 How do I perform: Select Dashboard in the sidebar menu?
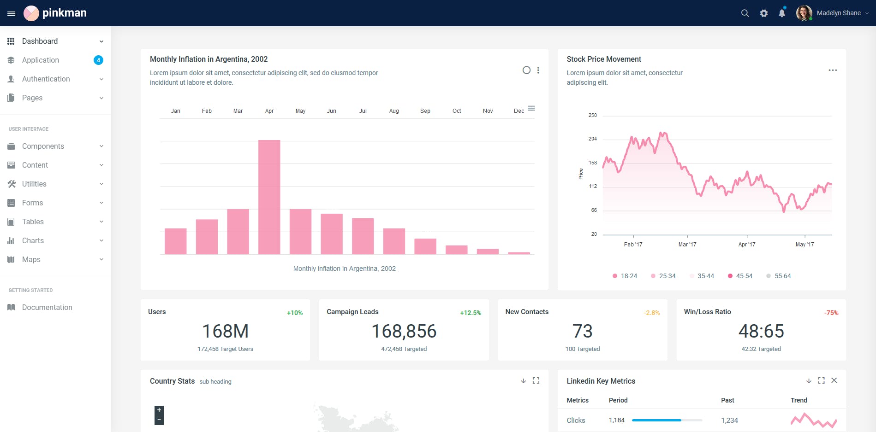click(40, 41)
